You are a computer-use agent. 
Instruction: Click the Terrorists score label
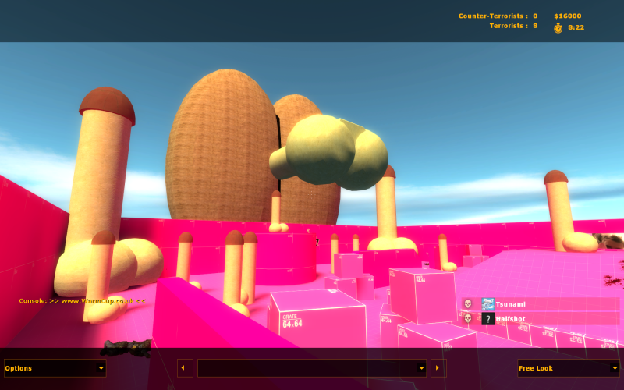(x=512, y=26)
